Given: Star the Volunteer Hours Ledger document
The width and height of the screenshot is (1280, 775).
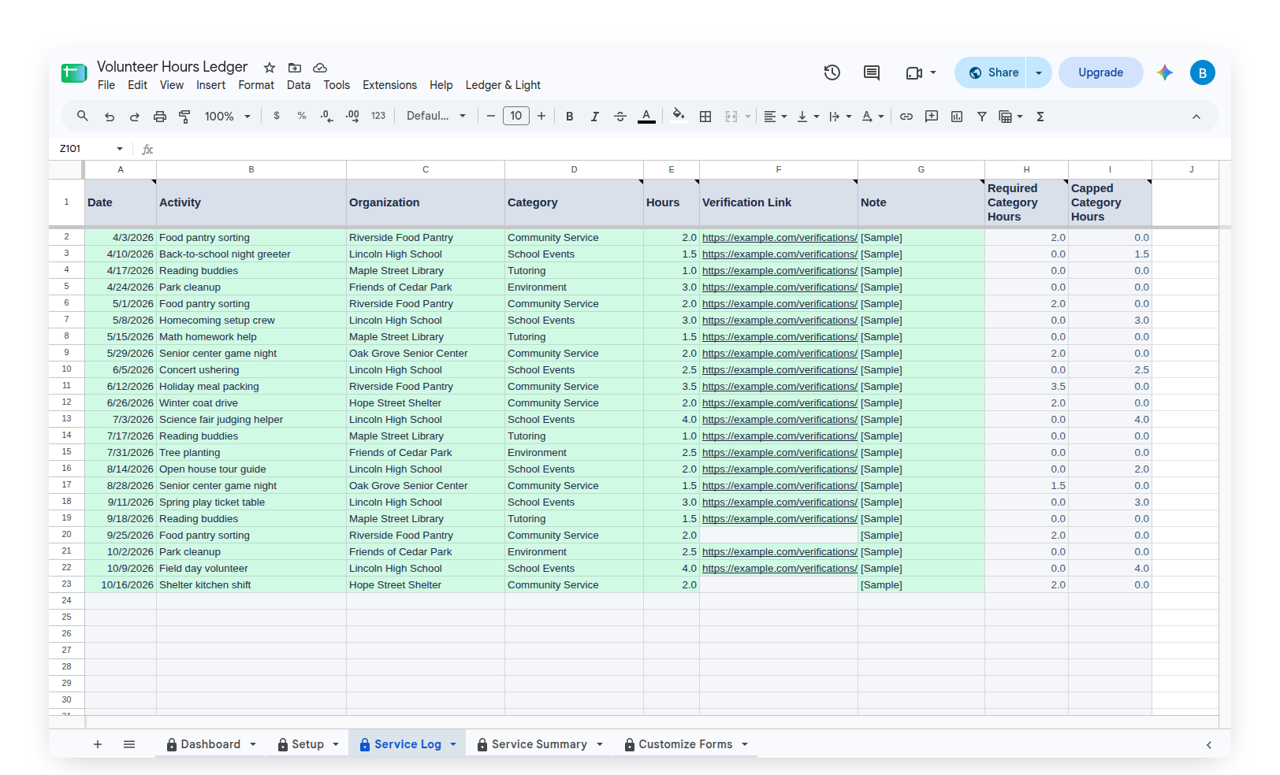Looking at the screenshot, I should 270,68.
